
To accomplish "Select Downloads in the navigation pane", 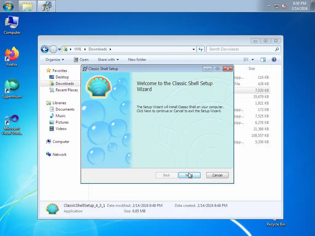I will (65, 84).
